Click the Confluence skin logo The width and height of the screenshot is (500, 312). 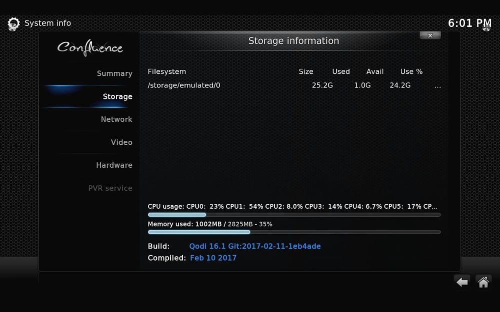click(x=89, y=47)
